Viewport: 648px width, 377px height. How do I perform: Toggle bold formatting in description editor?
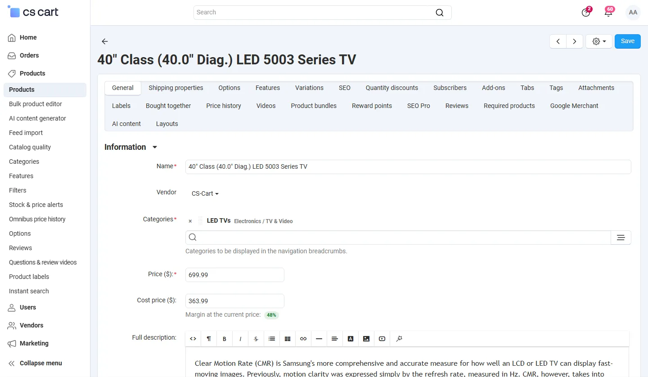pos(225,339)
